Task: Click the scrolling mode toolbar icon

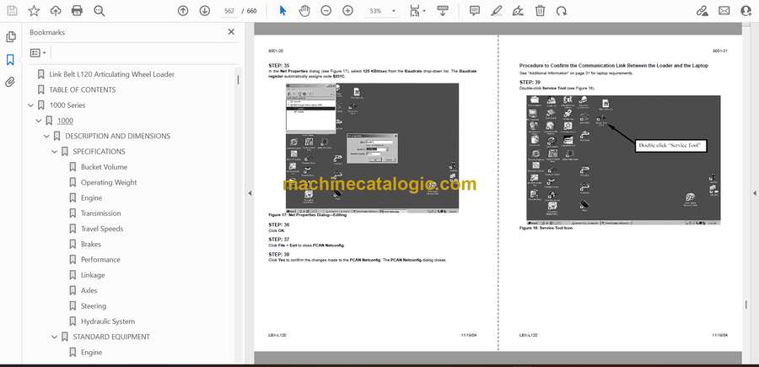Action: click(443, 11)
